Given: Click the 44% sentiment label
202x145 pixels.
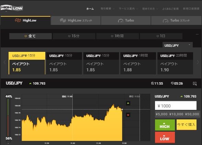Looking at the screenshot, I should tap(9, 97).
